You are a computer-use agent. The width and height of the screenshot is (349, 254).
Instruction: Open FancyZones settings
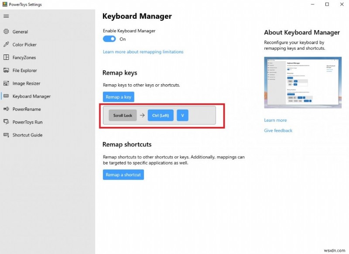click(24, 57)
